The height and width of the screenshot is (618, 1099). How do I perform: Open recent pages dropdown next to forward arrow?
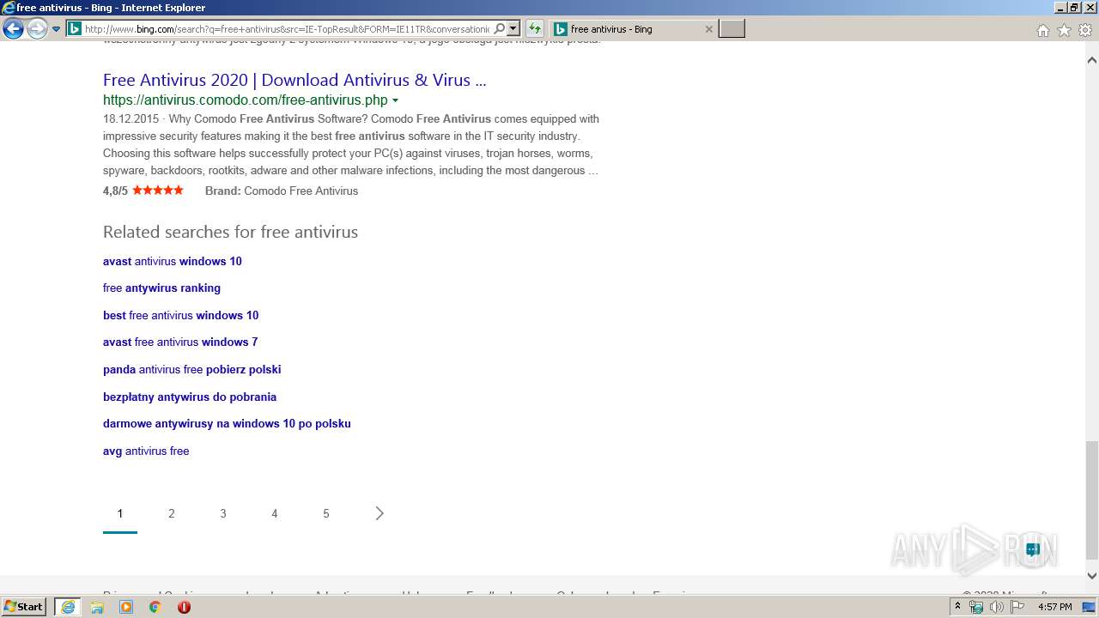56,29
